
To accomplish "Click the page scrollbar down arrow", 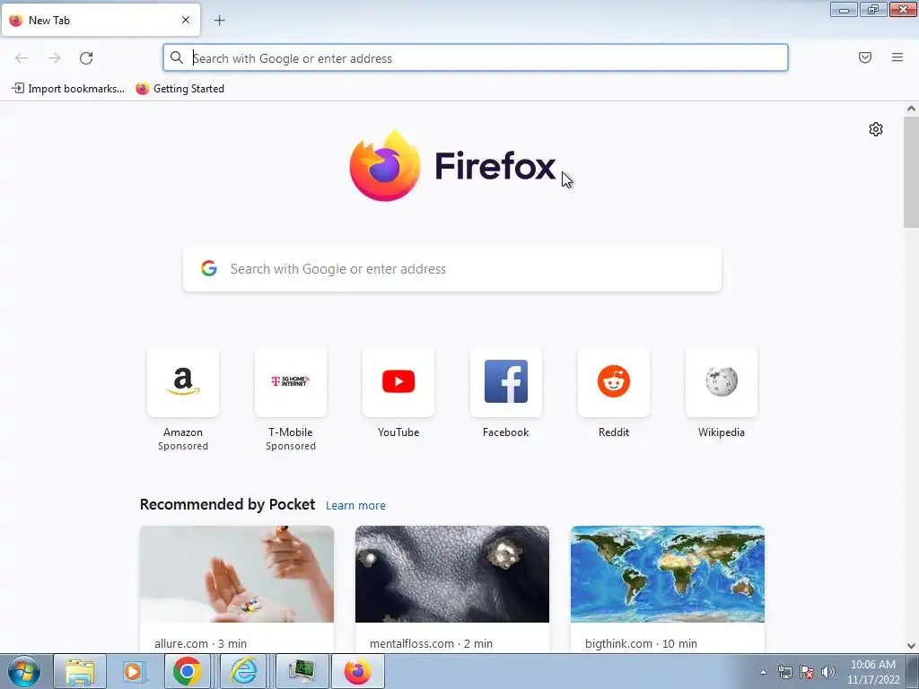I will pyautogui.click(x=911, y=646).
